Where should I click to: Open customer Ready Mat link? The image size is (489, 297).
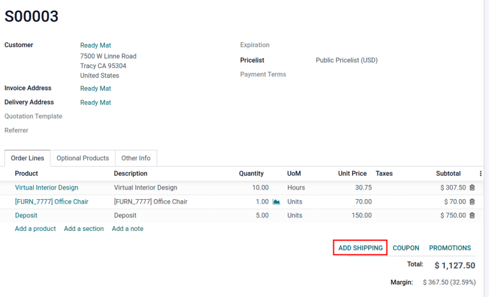[96, 45]
